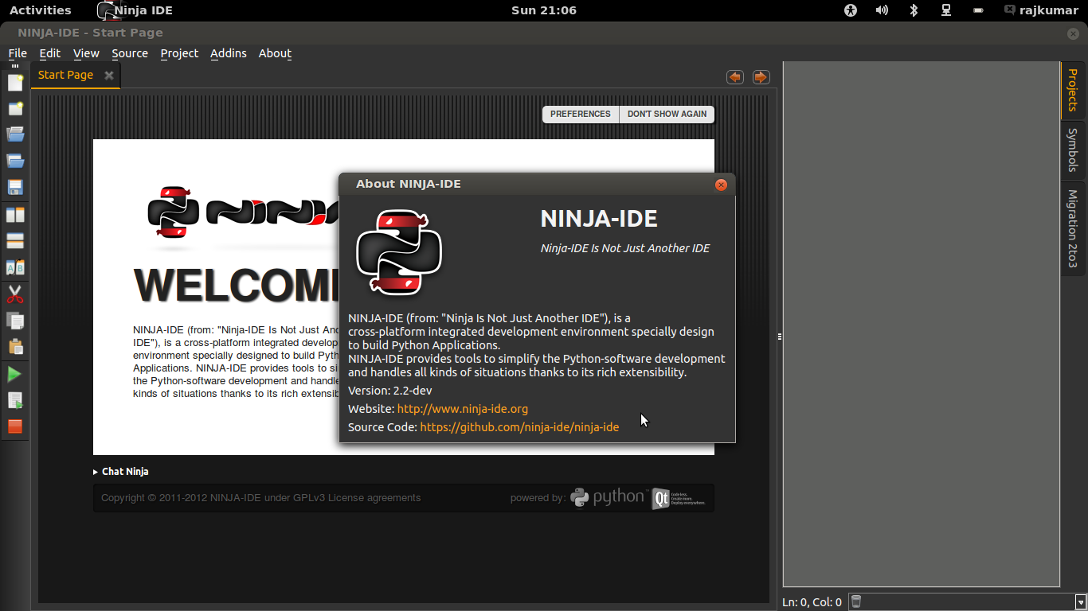This screenshot has width=1088, height=611.
Task: Save the current file
Action: point(15,186)
